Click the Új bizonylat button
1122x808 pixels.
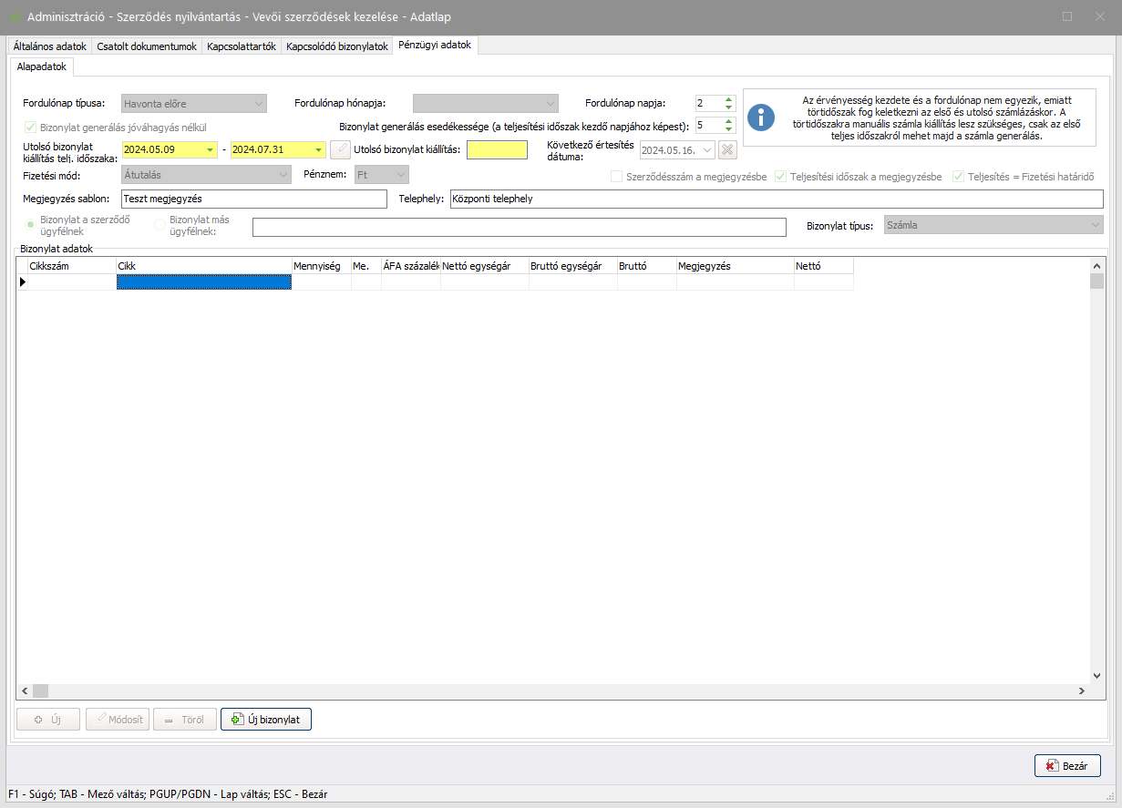266,719
